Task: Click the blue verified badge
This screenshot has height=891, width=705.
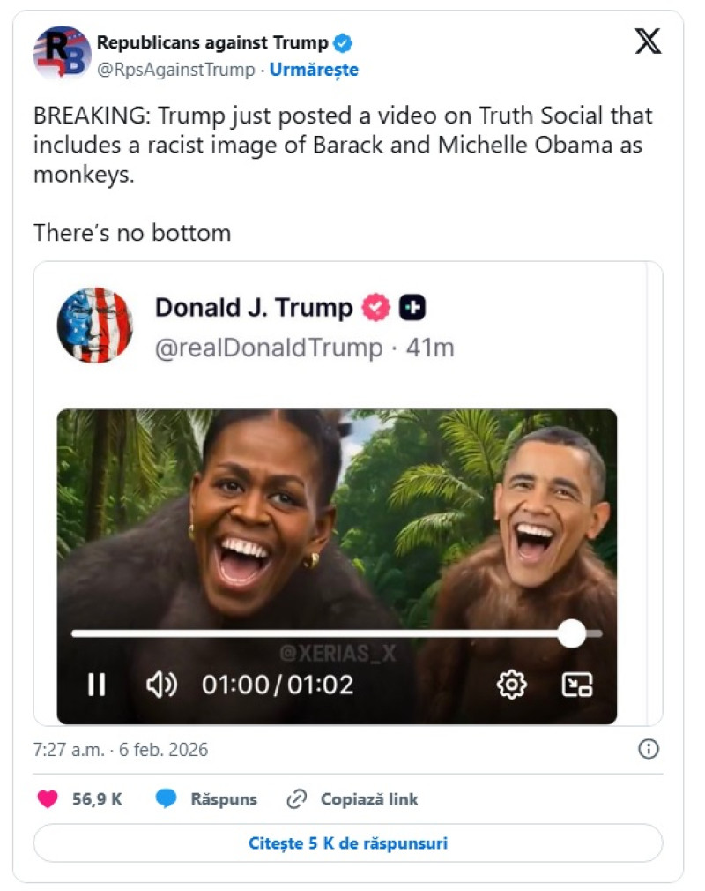Action: point(342,43)
